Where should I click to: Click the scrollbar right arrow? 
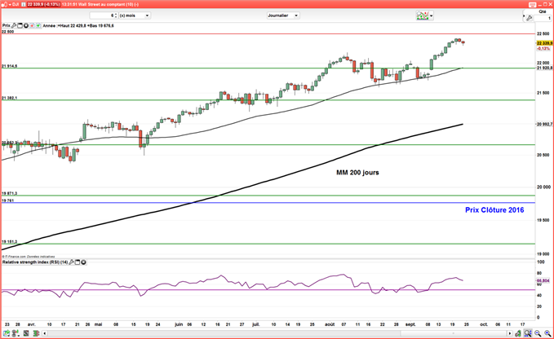tap(509, 333)
